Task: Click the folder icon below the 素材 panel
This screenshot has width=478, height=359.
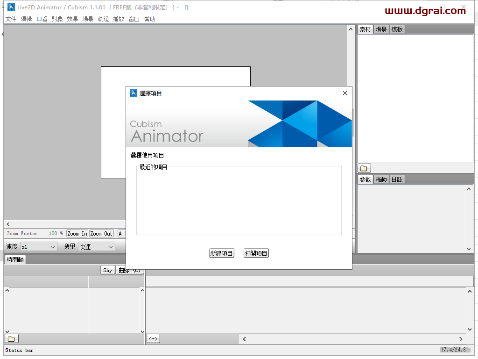Action: click(364, 168)
